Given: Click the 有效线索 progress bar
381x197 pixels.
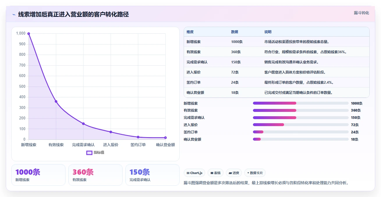Looking at the screenshot, I should coord(301,110).
